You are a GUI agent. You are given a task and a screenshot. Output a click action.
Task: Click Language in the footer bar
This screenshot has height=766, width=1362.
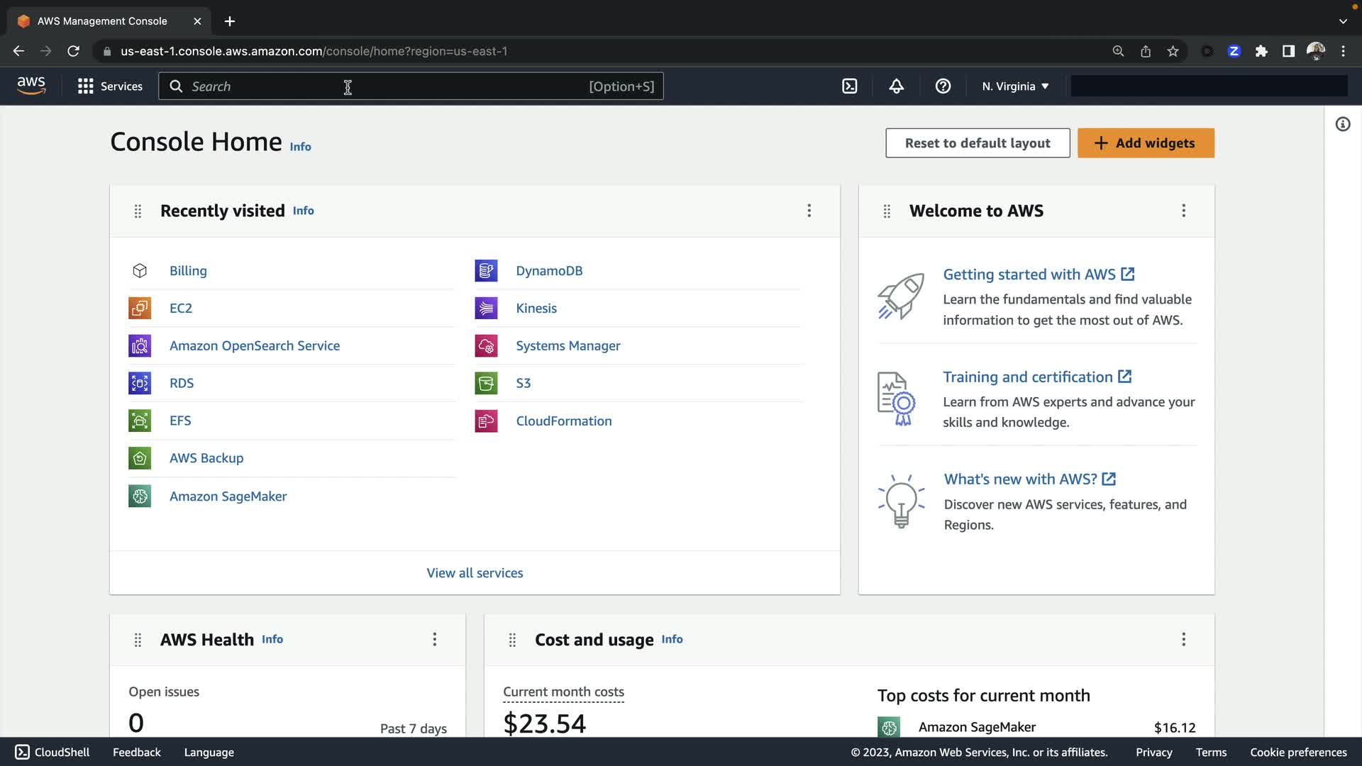point(209,752)
